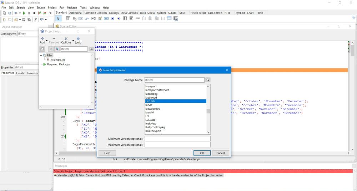Collapse the Files tree node
Image resolution: width=357 pixels, height=191 pixels.
pos(41,55)
